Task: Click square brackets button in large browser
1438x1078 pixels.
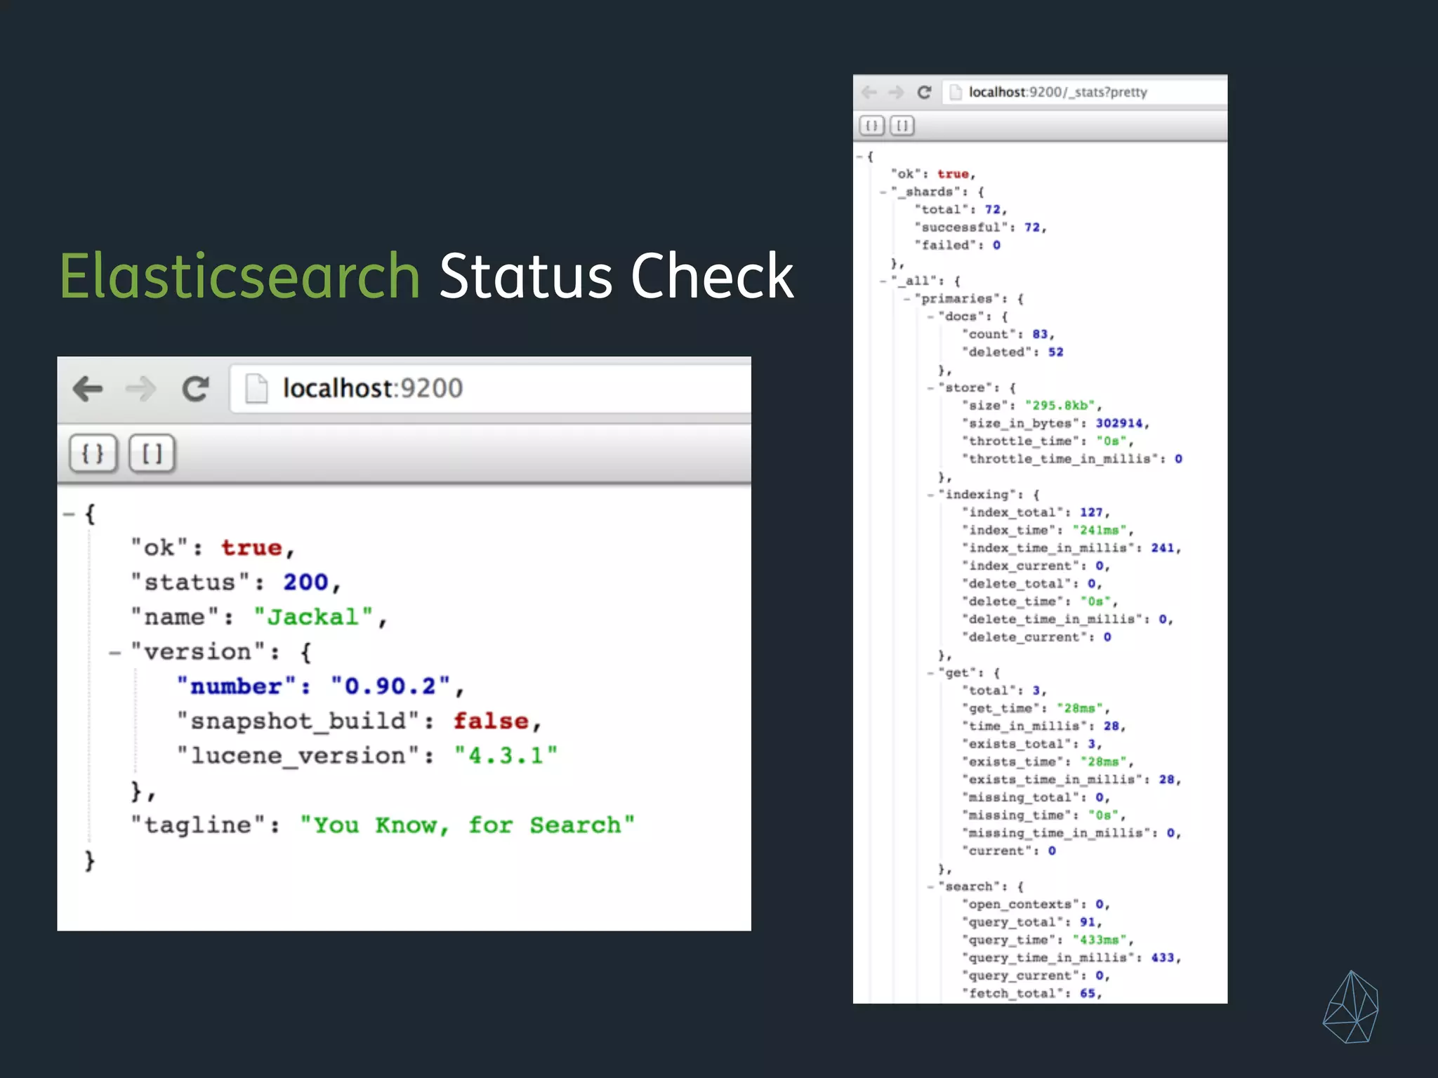Action: point(152,453)
